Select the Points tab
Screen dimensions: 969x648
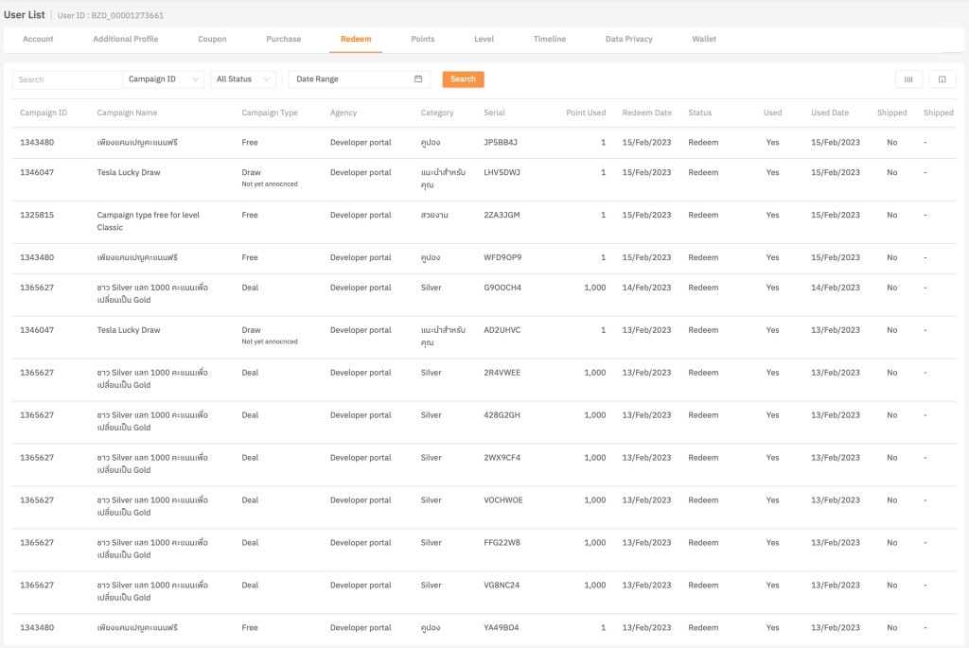[x=422, y=39]
